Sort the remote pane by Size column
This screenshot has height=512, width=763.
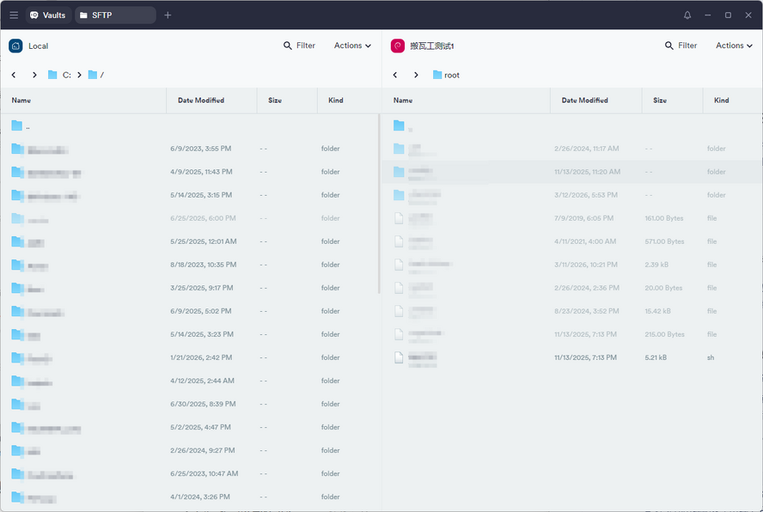pyautogui.click(x=660, y=101)
